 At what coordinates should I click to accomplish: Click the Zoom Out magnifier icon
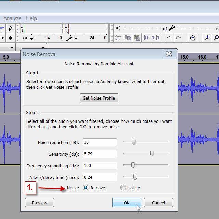coord(216,38)
